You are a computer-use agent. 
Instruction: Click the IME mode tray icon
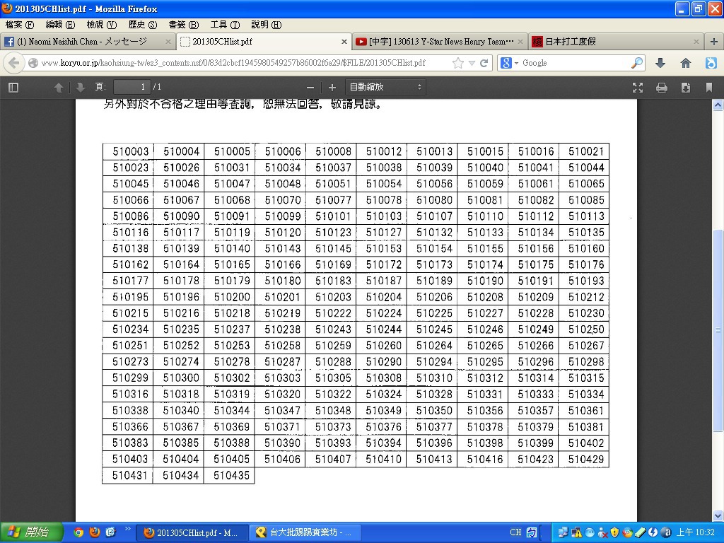pyautogui.click(x=532, y=532)
